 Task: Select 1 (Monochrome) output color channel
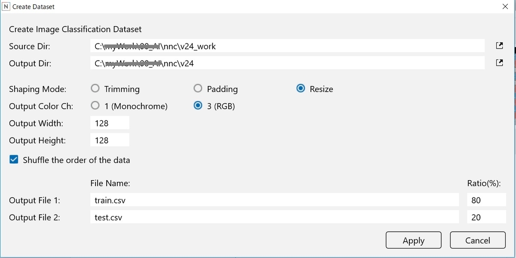coord(95,106)
